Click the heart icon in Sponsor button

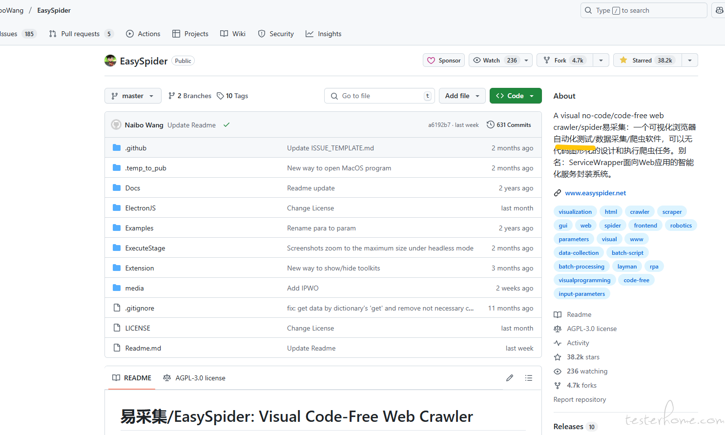pyautogui.click(x=431, y=61)
